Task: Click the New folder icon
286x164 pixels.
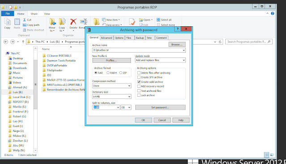Action: pyautogui.click(x=96, y=22)
